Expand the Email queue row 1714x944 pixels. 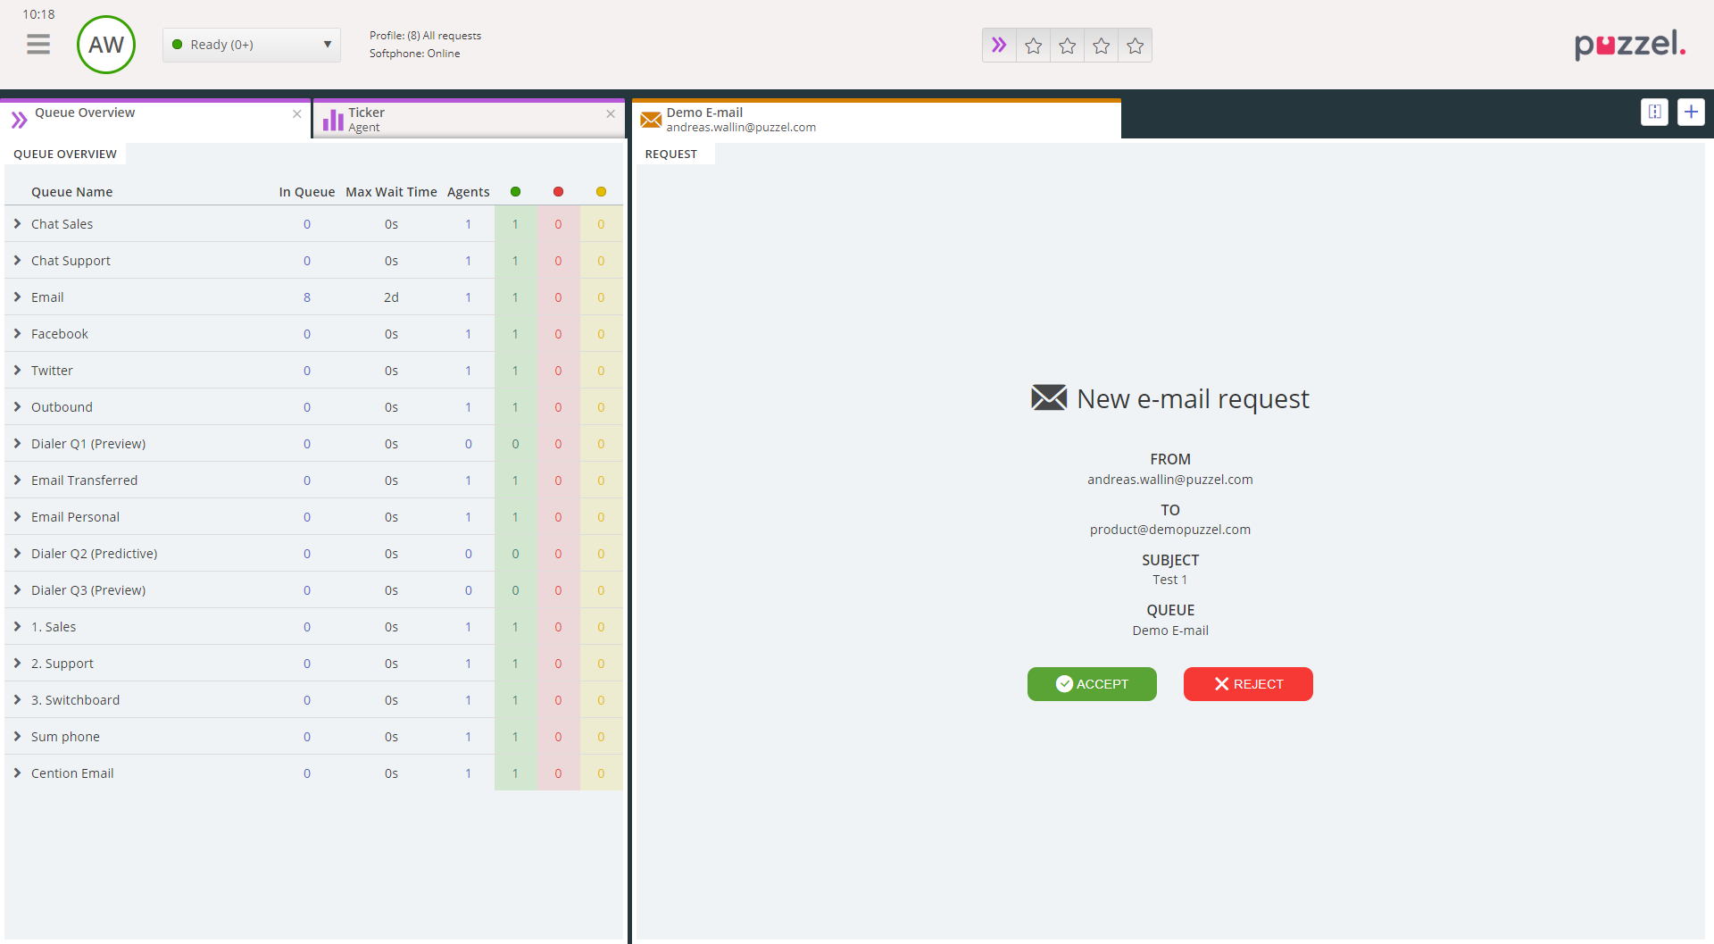coord(17,297)
